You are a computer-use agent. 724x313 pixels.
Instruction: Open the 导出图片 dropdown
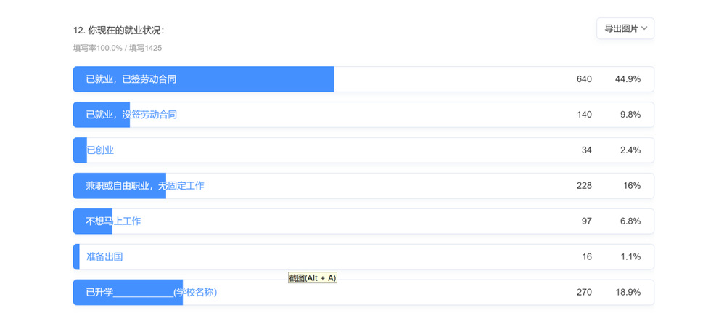pos(625,28)
